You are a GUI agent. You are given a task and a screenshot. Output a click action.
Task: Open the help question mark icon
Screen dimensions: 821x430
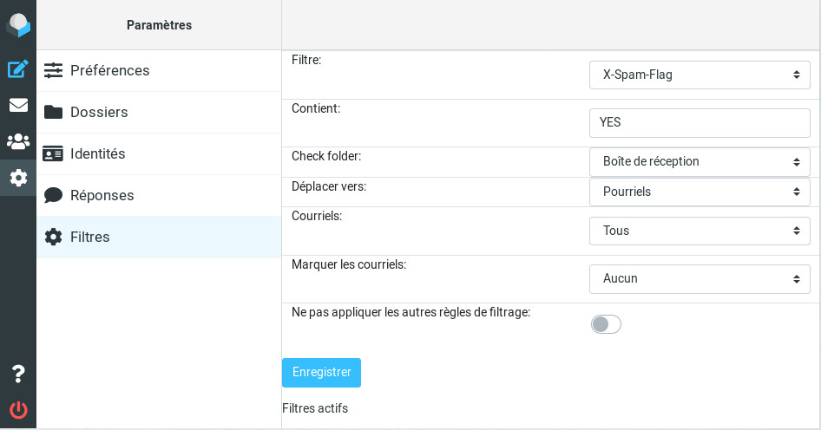tap(18, 374)
